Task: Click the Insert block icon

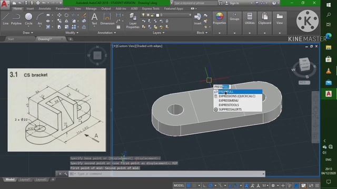Action: [x=197, y=19]
